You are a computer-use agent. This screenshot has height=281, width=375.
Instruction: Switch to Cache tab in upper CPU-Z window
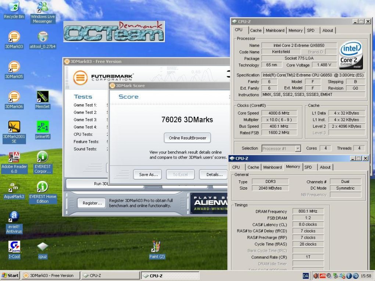click(x=256, y=30)
